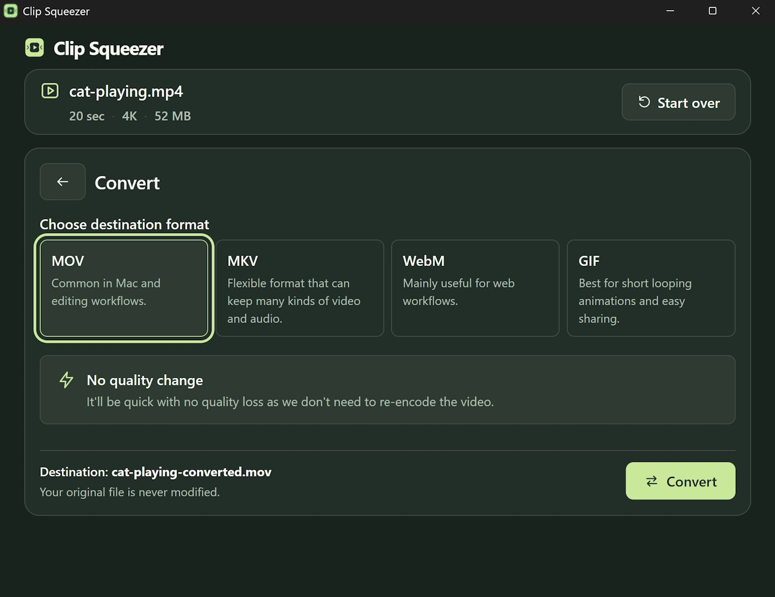Click the No quality change heading
Screen dimensions: 775x597
(145, 381)
